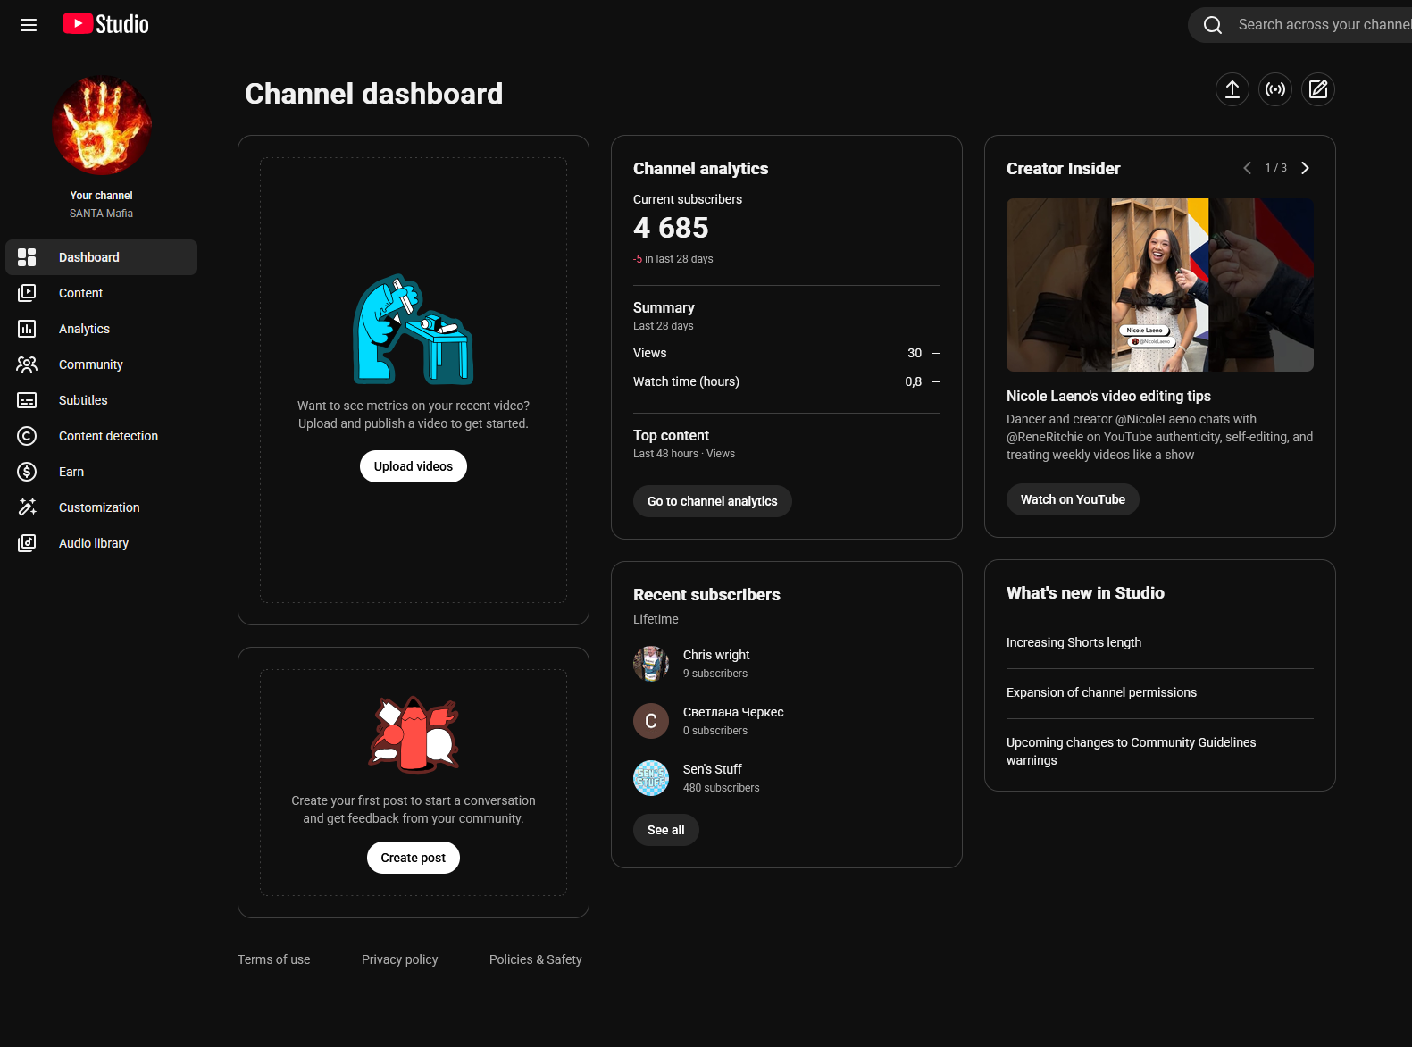Click the Upload videos button

414,466
